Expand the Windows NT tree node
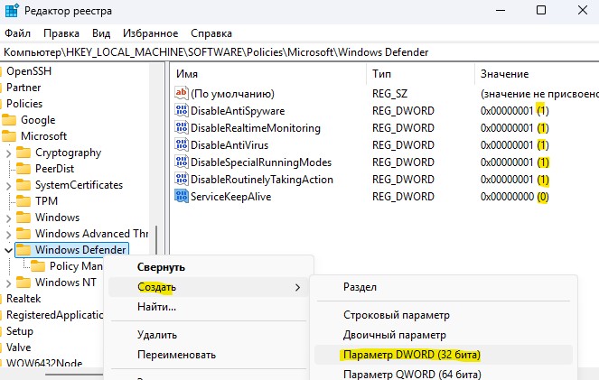 click(x=9, y=283)
